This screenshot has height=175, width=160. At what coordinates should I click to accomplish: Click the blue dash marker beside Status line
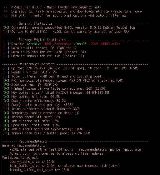pyautogui.click(x=6, y=44)
